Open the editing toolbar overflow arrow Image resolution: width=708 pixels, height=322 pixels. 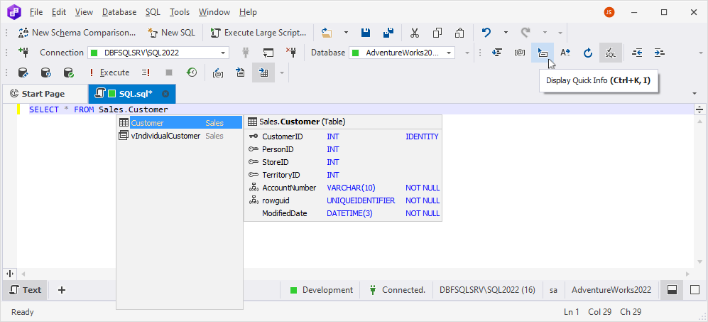[x=699, y=53]
